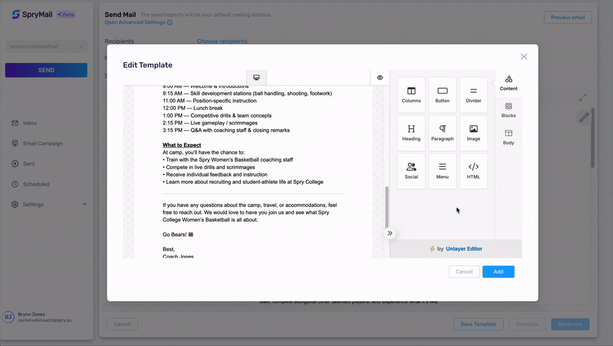Screen dimensions: 613x346
Task: Add a Heading content block
Action: [411, 133]
